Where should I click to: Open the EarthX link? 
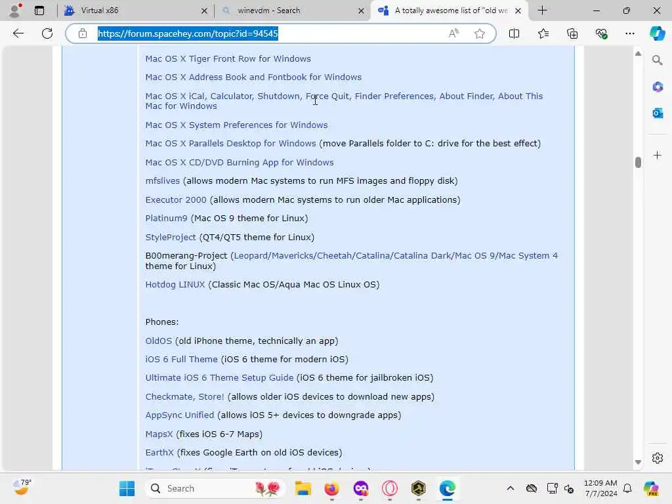[159, 453]
